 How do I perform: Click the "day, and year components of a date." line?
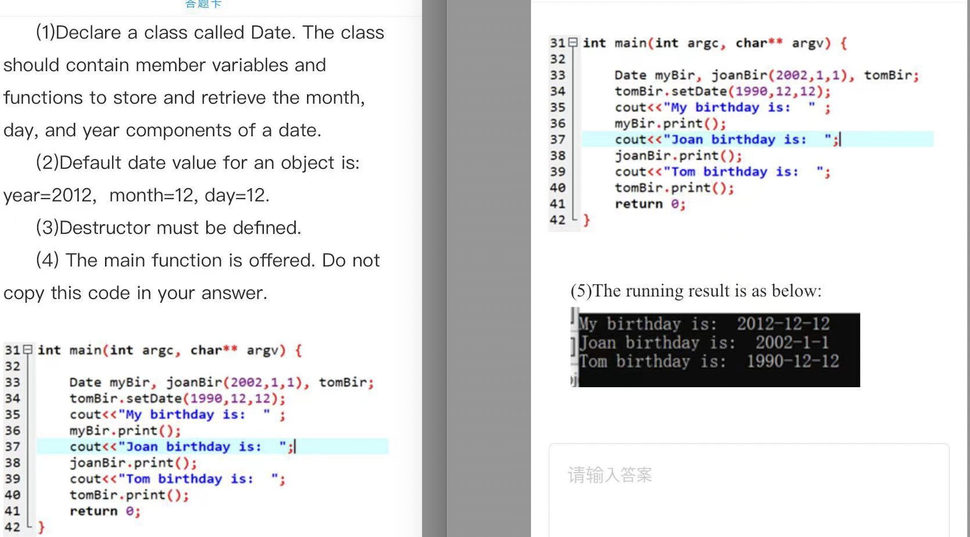point(162,130)
